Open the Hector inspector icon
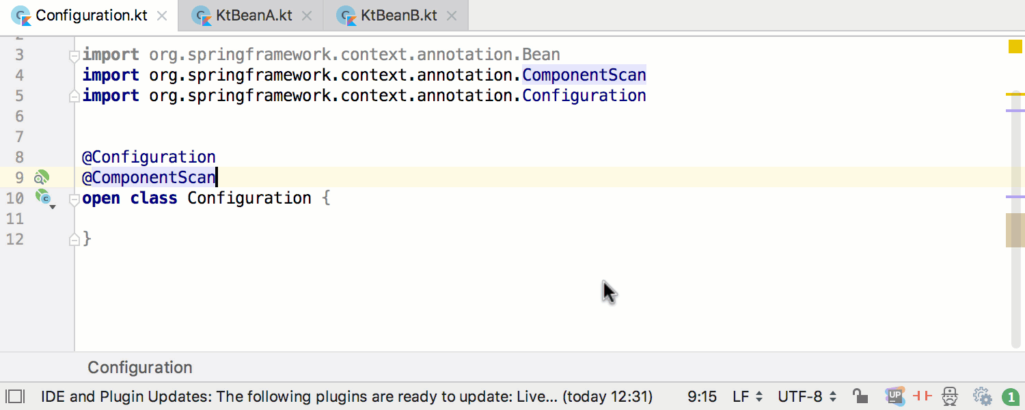 coord(950,396)
